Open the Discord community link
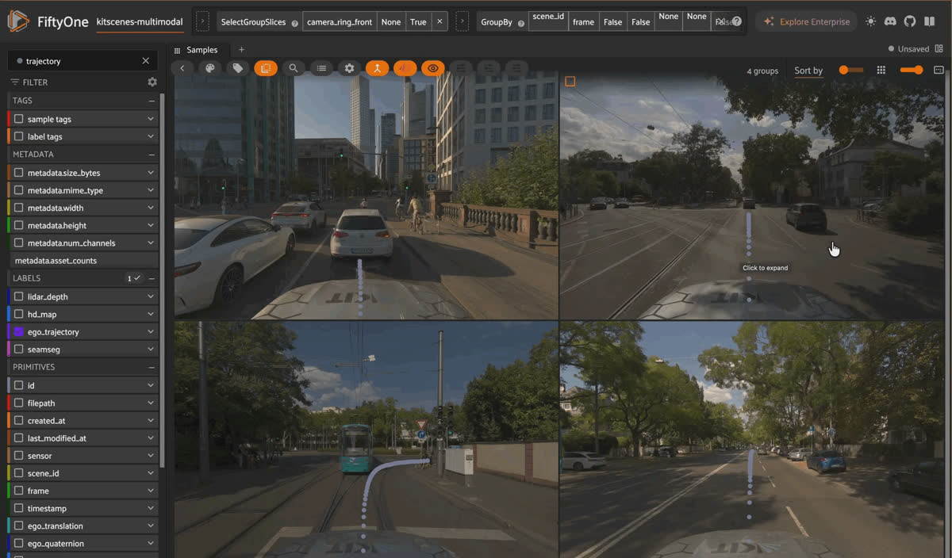The width and height of the screenshot is (952, 558). click(x=891, y=21)
